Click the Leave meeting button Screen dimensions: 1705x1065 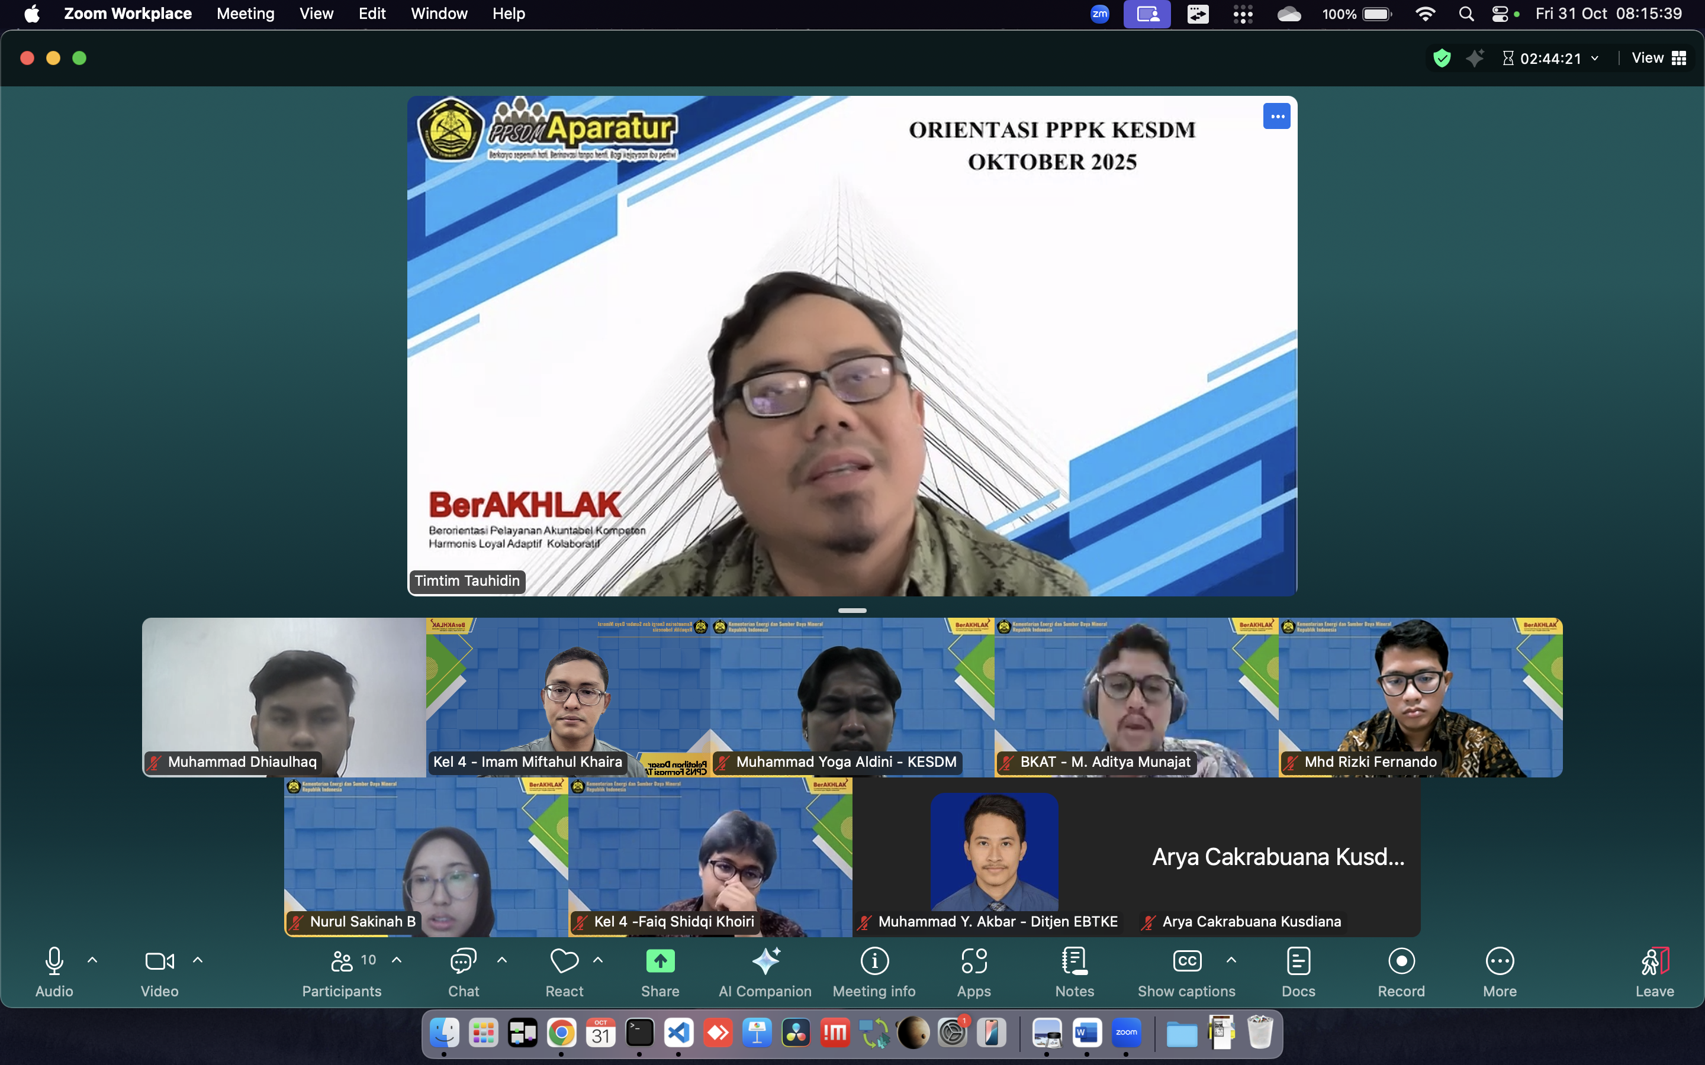(1653, 962)
